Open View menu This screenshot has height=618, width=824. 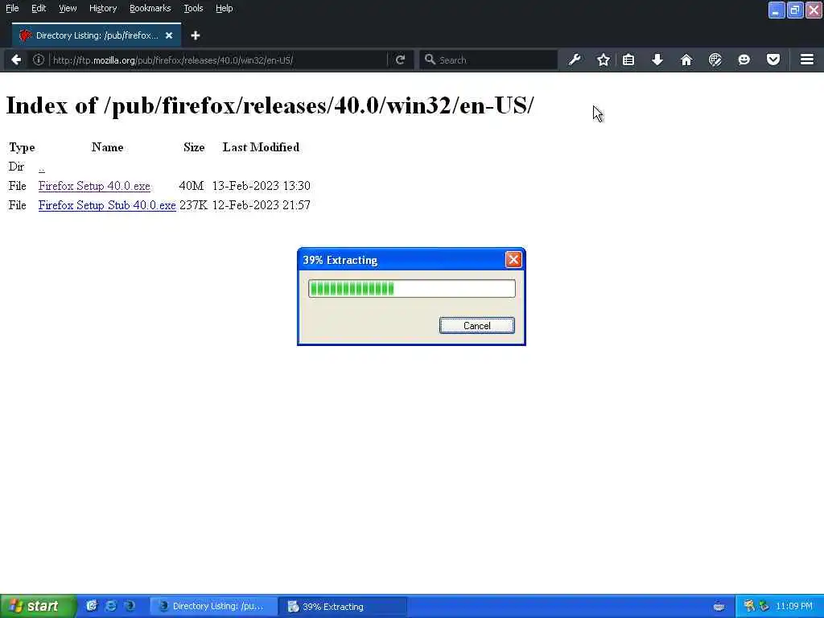click(68, 8)
